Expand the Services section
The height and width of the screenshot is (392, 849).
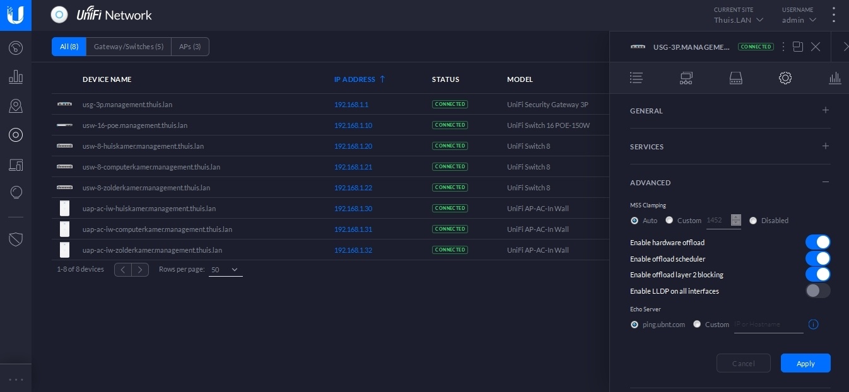pyautogui.click(x=825, y=146)
